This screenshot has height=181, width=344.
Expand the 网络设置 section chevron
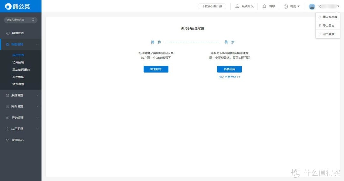37,106
